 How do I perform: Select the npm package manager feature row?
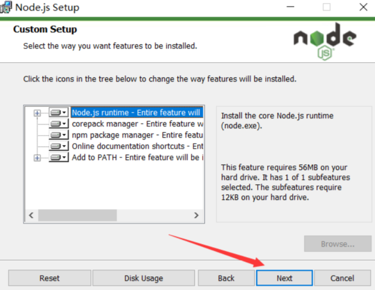[x=137, y=135]
